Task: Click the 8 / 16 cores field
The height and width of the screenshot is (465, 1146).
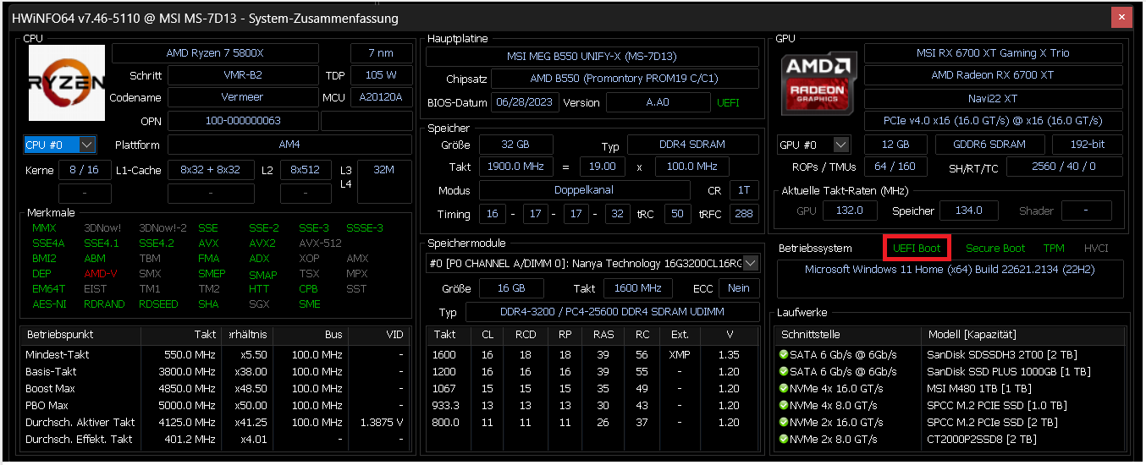Action: 85,170
